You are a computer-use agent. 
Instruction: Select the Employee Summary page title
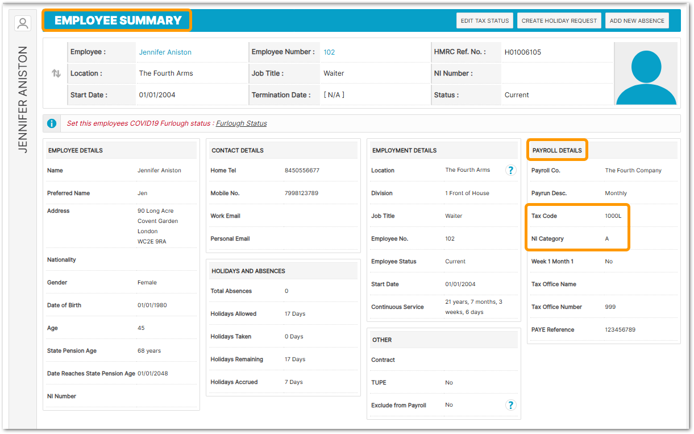point(118,21)
